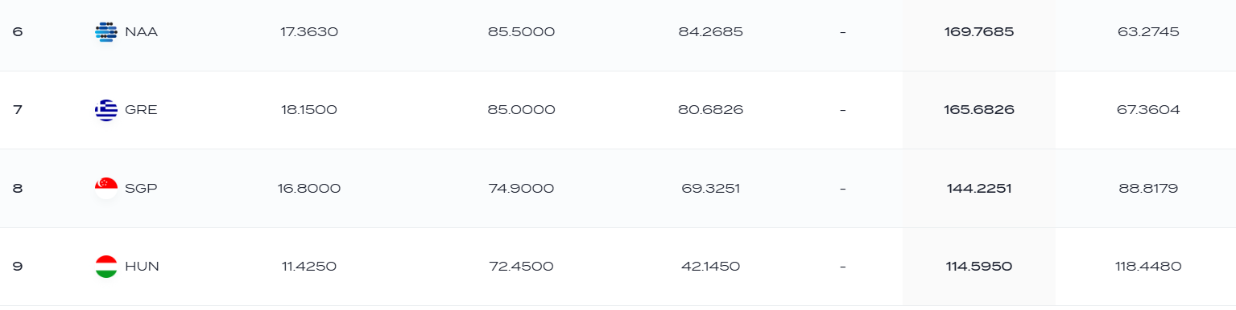This screenshot has width=1236, height=310.
Task: Select the HUN team name
Action: click(x=142, y=267)
